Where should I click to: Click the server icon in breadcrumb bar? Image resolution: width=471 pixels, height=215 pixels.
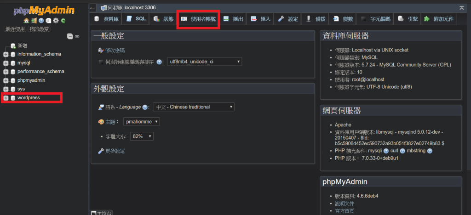point(104,8)
